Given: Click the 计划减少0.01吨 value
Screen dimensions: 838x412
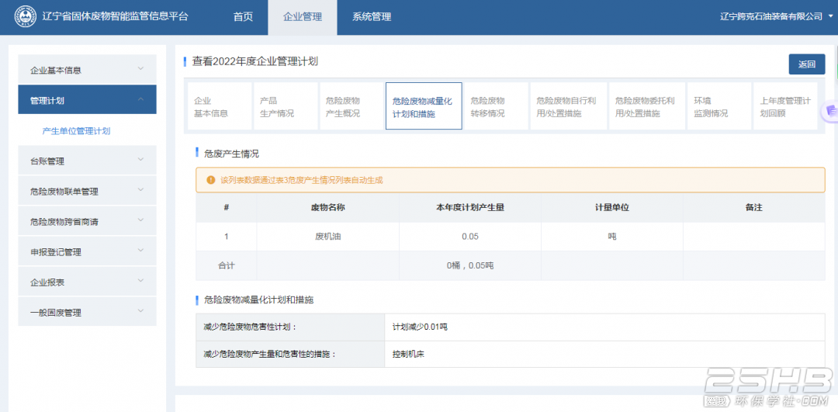Looking at the screenshot, I should (420, 327).
